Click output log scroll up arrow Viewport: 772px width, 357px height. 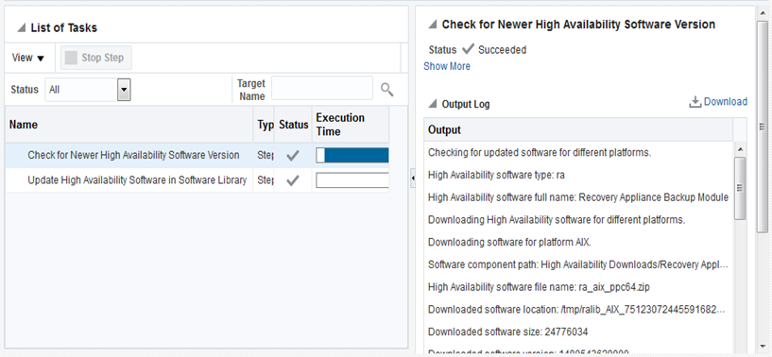740,148
